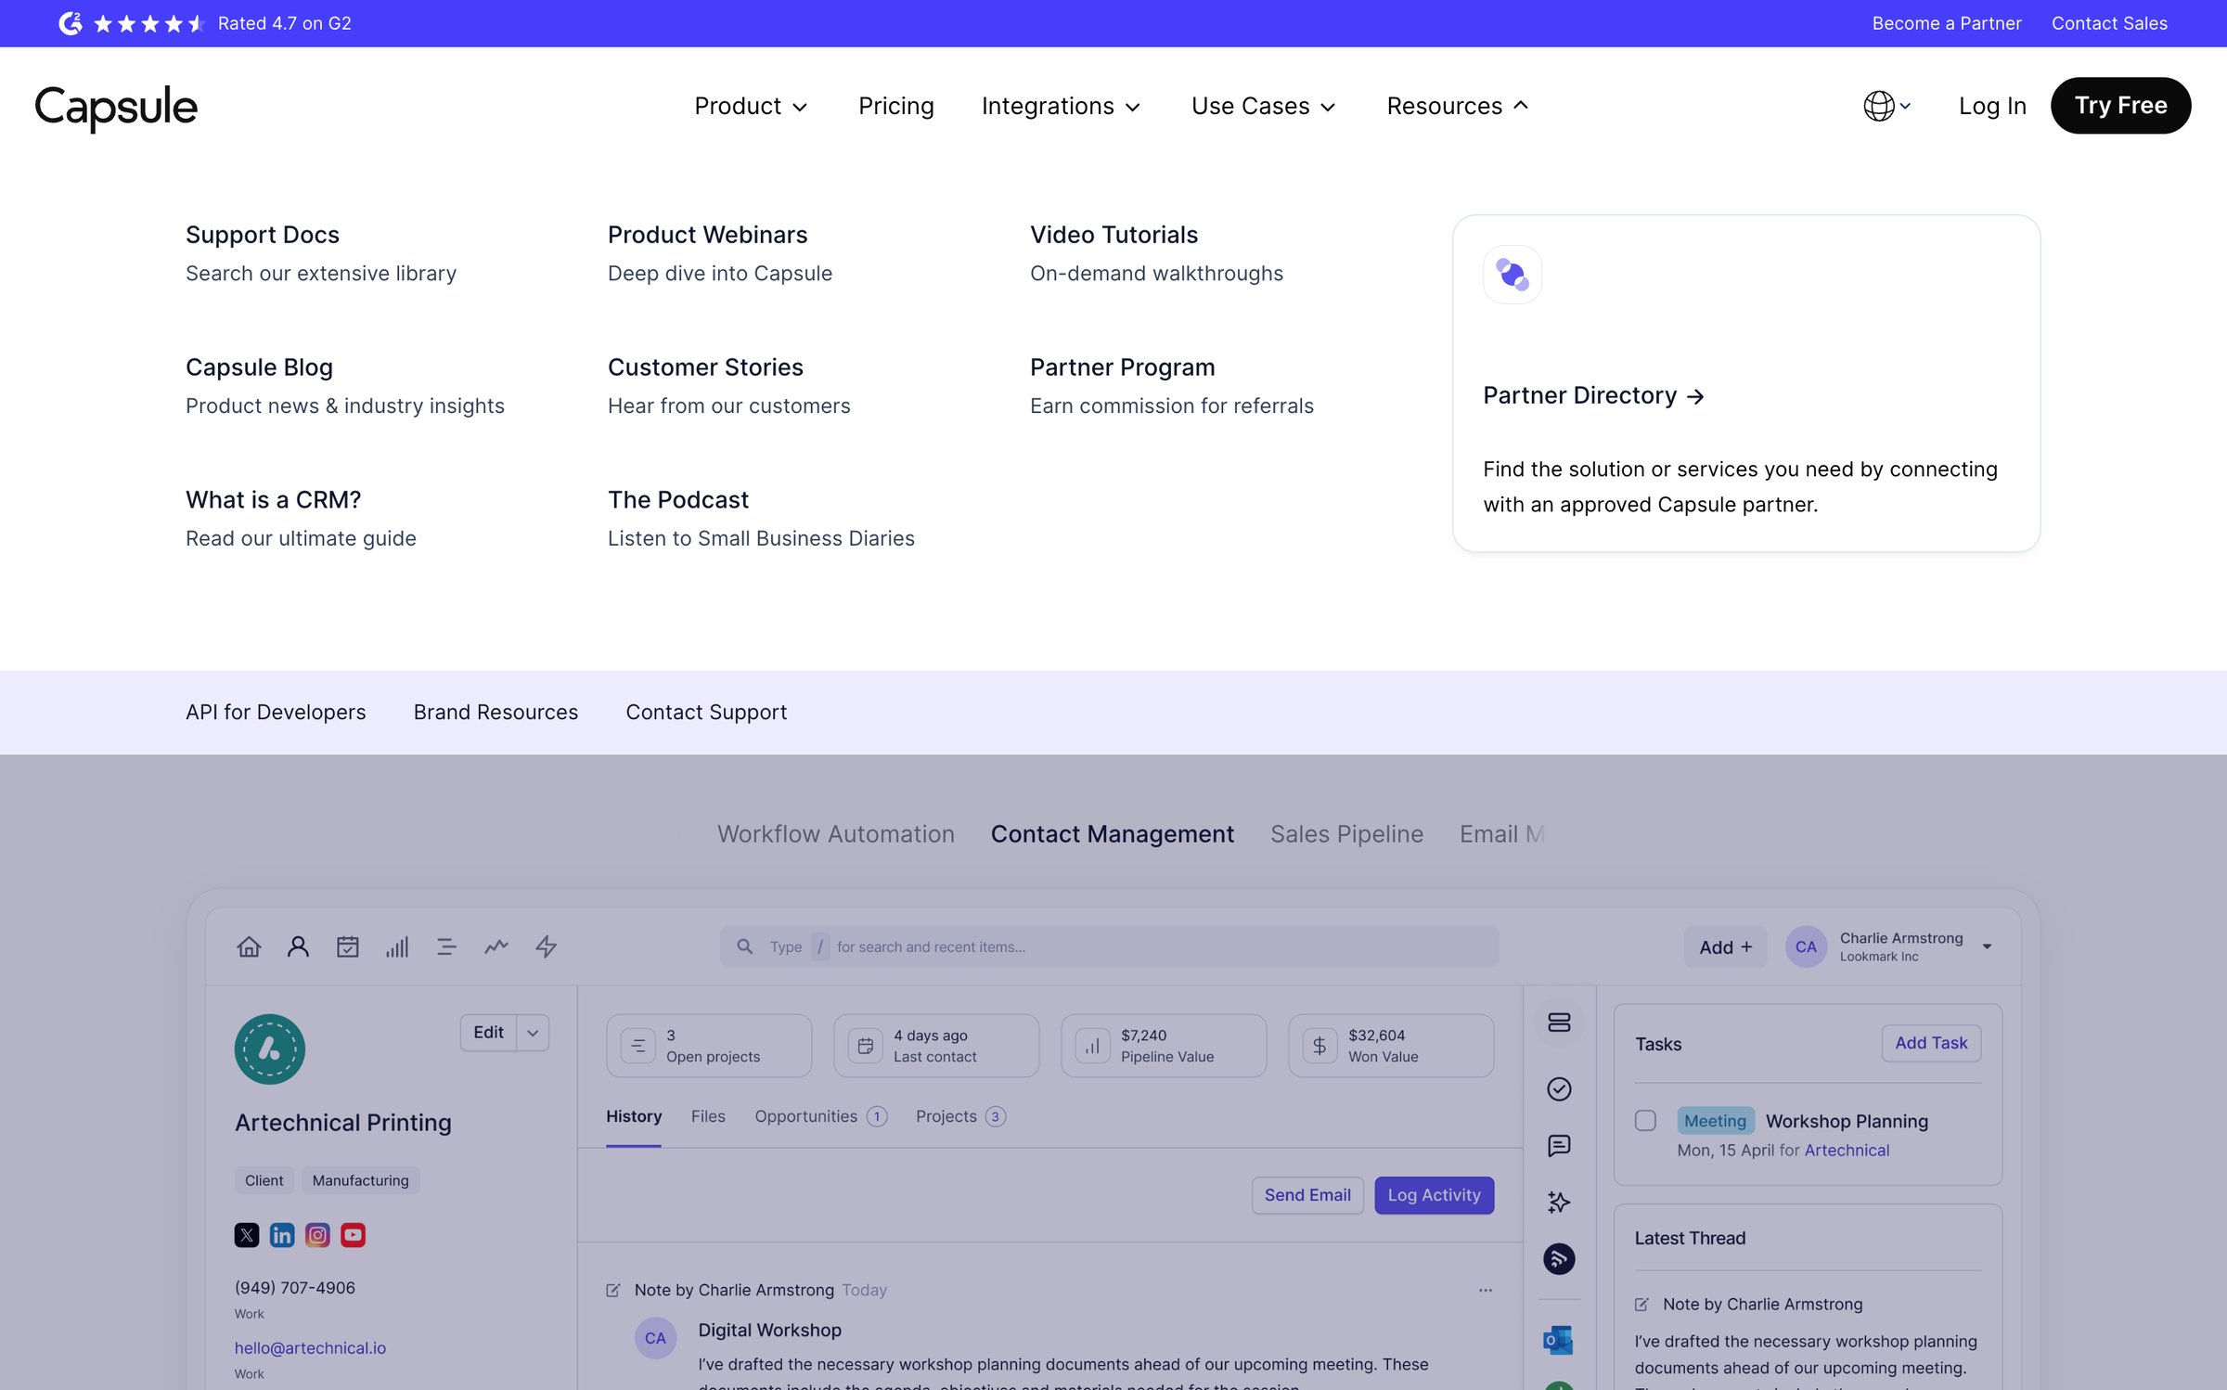Open Artechnical's X social profile icon
2227x1390 pixels.
(x=247, y=1235)
